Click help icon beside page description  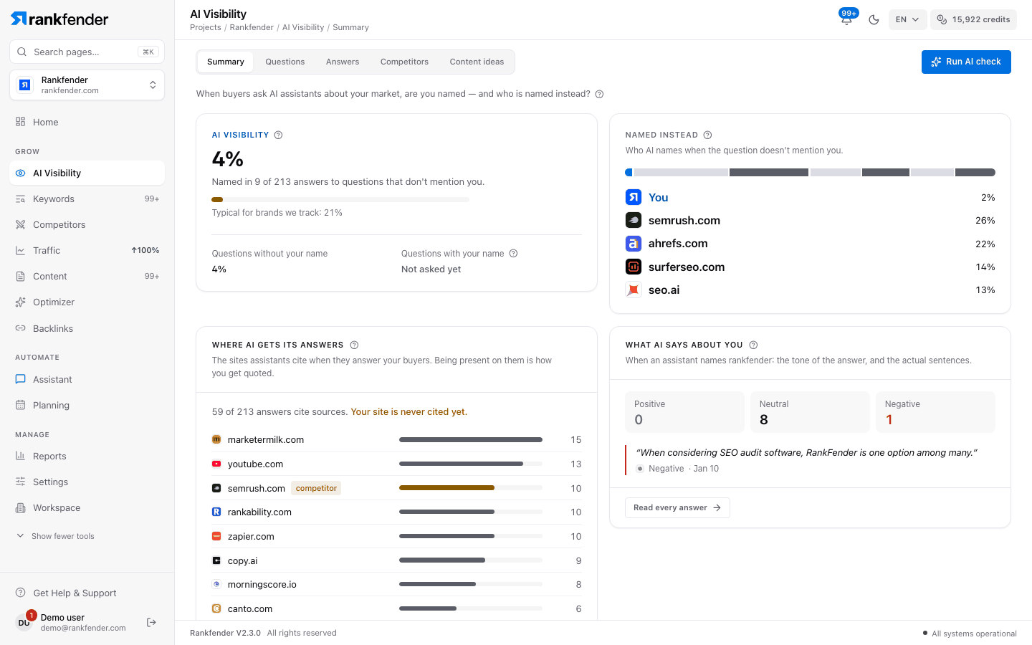point(600,94)
